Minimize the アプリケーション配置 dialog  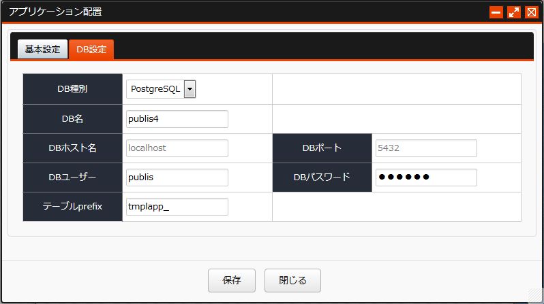coord(496,12)
